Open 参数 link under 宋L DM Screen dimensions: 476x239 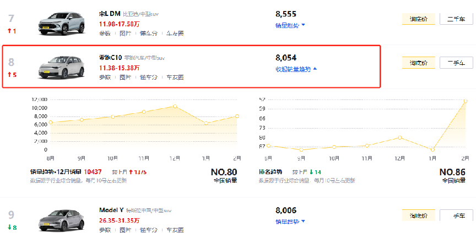[105, 34]
